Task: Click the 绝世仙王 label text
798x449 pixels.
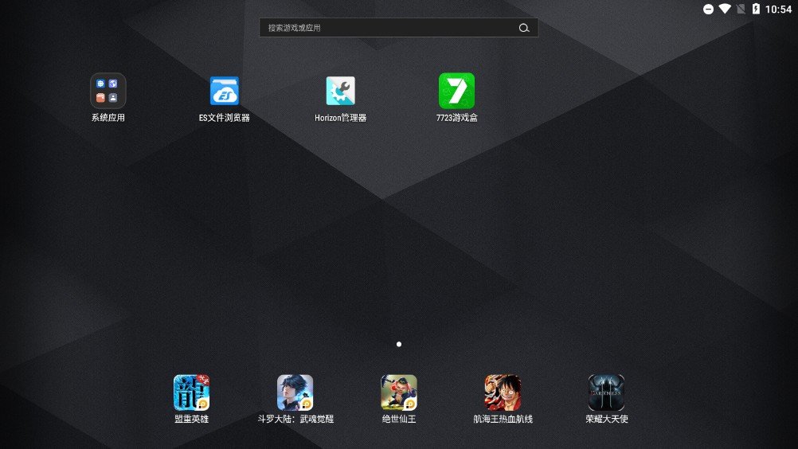Action: point(399,419)
